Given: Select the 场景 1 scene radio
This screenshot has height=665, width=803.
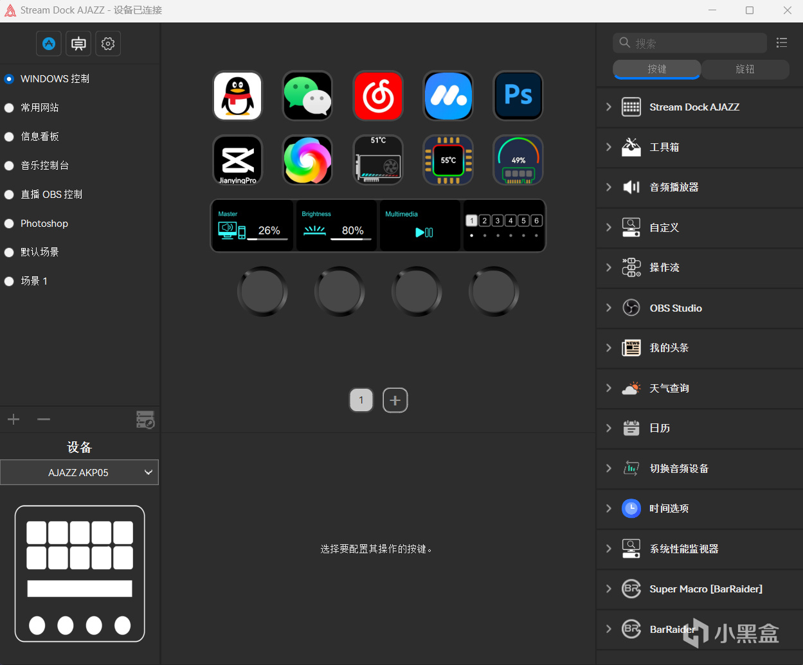Looking at the screenshot, I should [x=9, y=281].
